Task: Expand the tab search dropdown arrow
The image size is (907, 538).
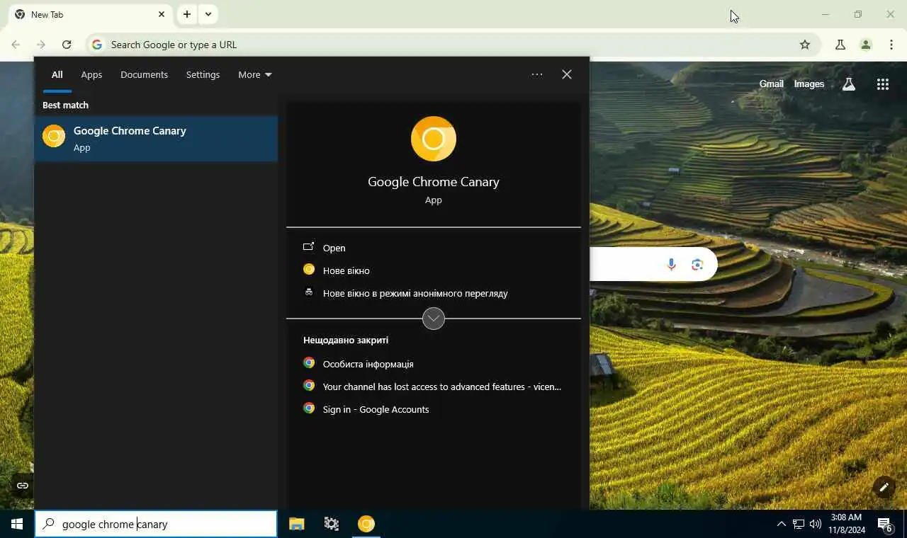Action: click(208, 14)
